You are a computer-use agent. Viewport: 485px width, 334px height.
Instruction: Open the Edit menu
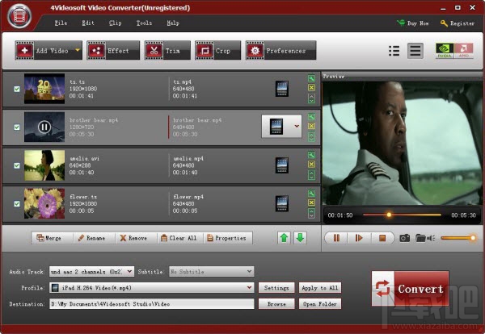point(88,23)
